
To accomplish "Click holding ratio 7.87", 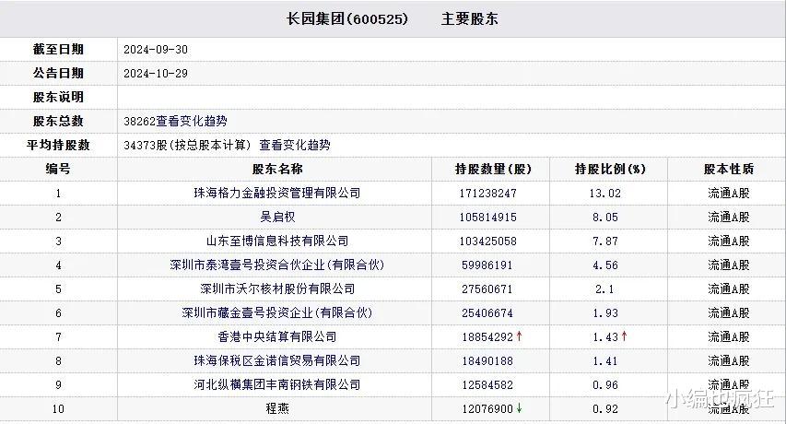I will point(605,241).
